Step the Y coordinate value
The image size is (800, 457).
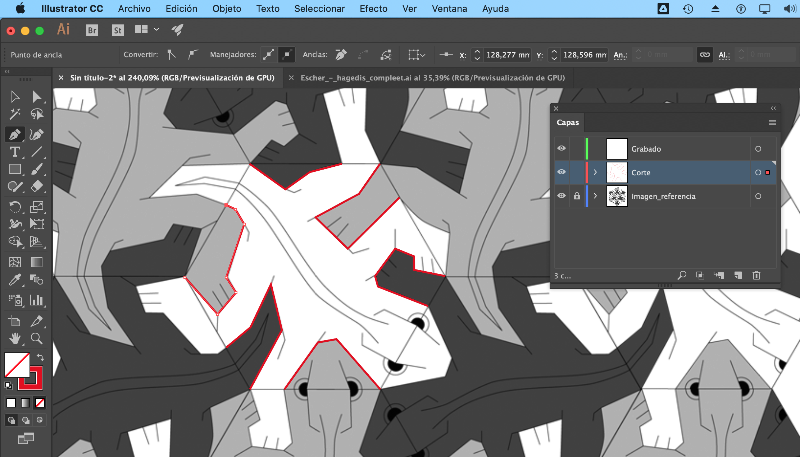[554, 55]
